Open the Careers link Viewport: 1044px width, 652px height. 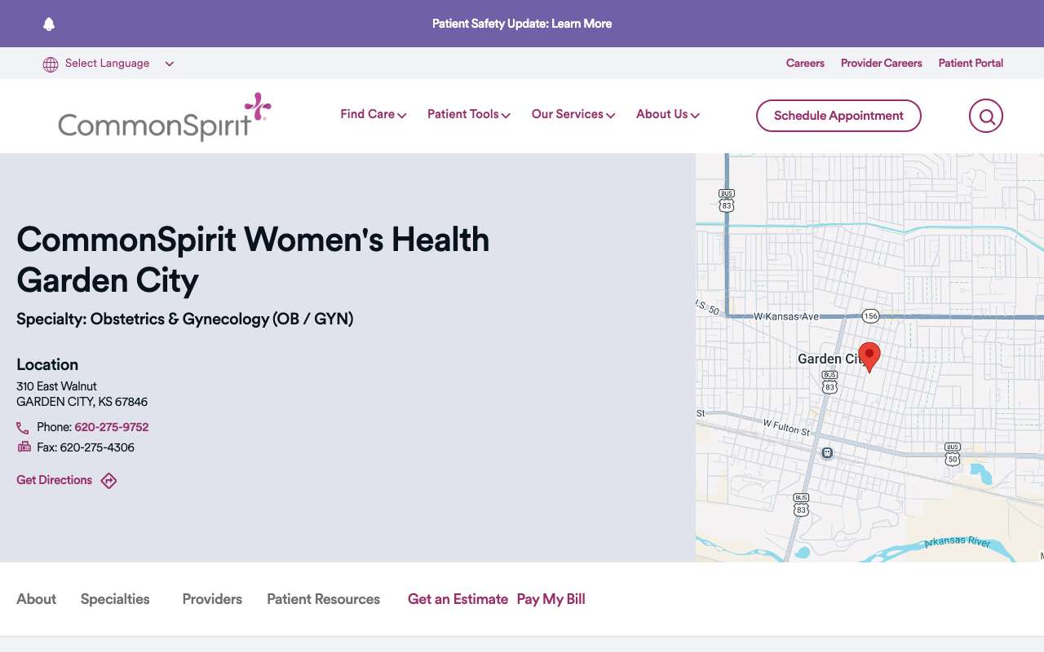pos(805,64)
